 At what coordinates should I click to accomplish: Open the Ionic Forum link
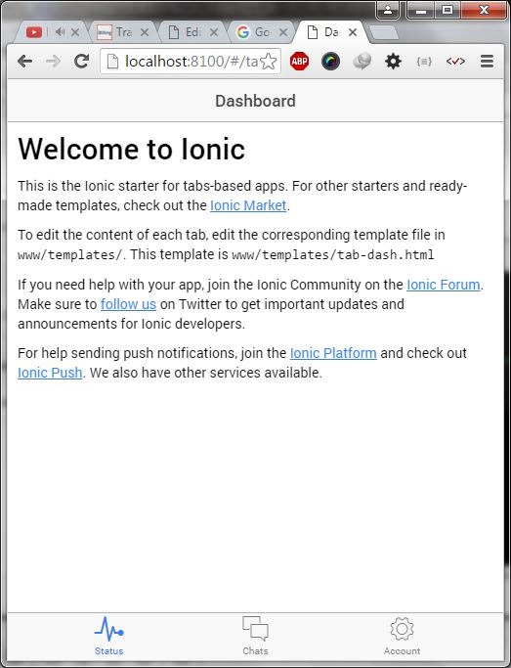click(444, 285)
